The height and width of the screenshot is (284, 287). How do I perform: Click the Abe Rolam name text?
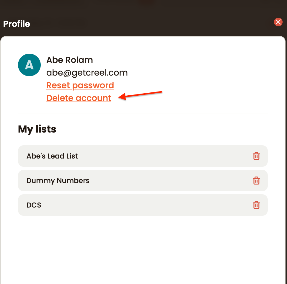tap(70, 60)
